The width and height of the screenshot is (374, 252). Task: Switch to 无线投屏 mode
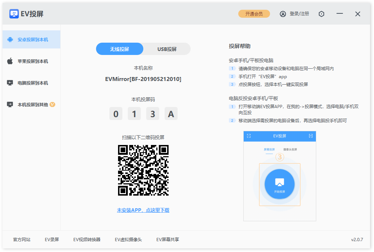[119, 49]
